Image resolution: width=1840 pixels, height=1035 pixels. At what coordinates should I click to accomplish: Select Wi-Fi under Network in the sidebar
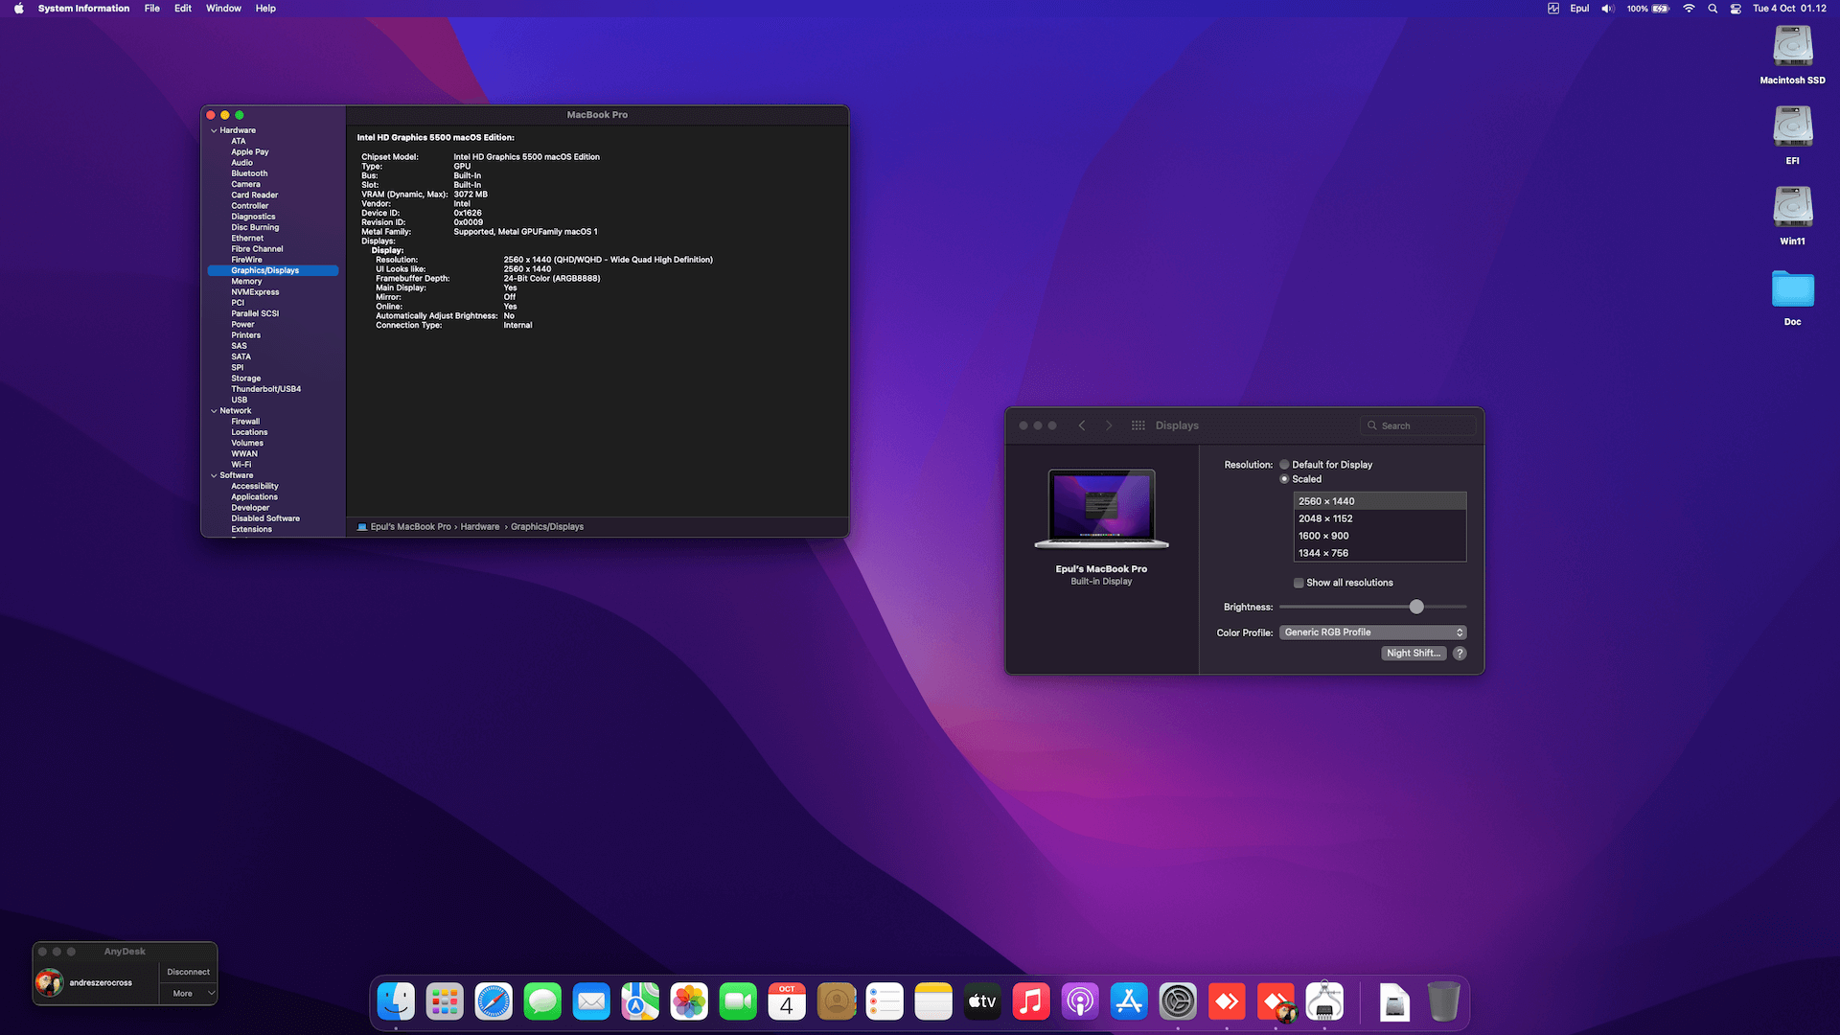(x=241, y=465)
